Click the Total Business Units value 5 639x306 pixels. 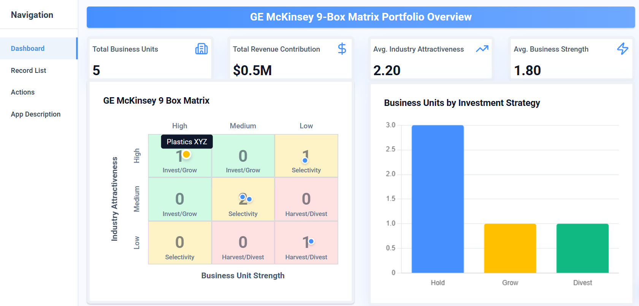tap(97, 70)
